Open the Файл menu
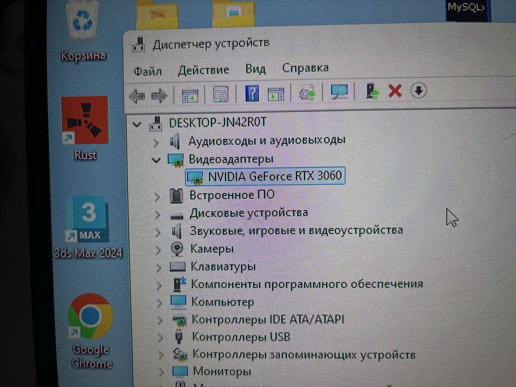The height and width of the screenshot is (387, 516). tap(148, 71)
